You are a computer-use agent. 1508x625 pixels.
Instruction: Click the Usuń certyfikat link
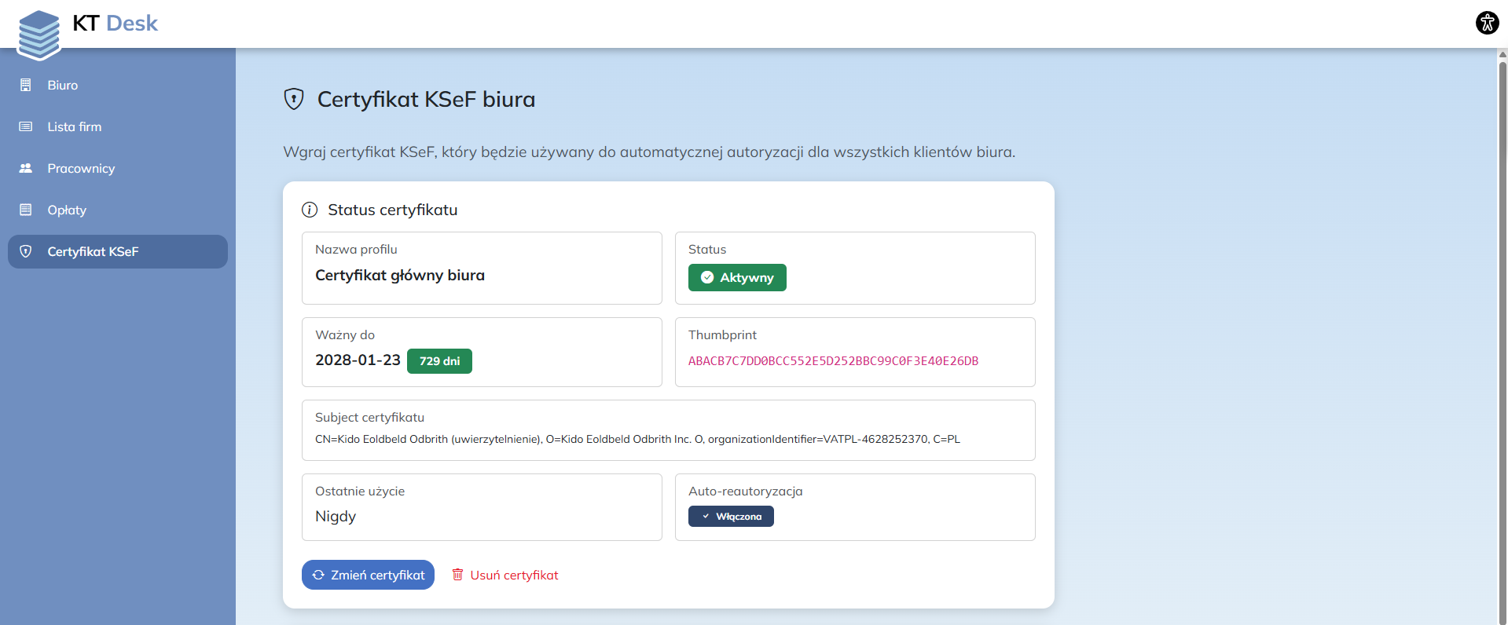click(x=514, y=575)
